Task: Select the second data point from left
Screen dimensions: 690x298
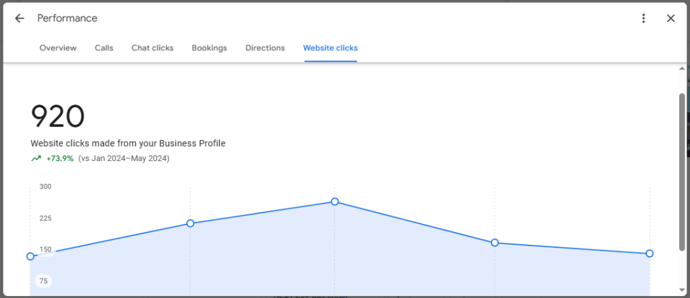Action: (191, 223)
